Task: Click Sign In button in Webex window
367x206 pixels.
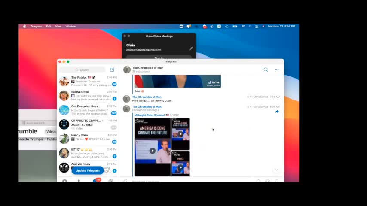Action: [x=159, y=57]
